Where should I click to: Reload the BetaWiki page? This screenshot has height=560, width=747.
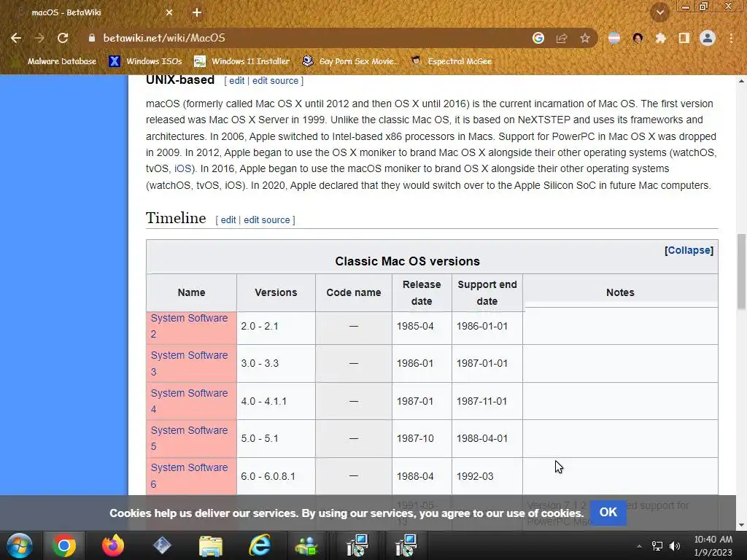(x=63, y=38)
